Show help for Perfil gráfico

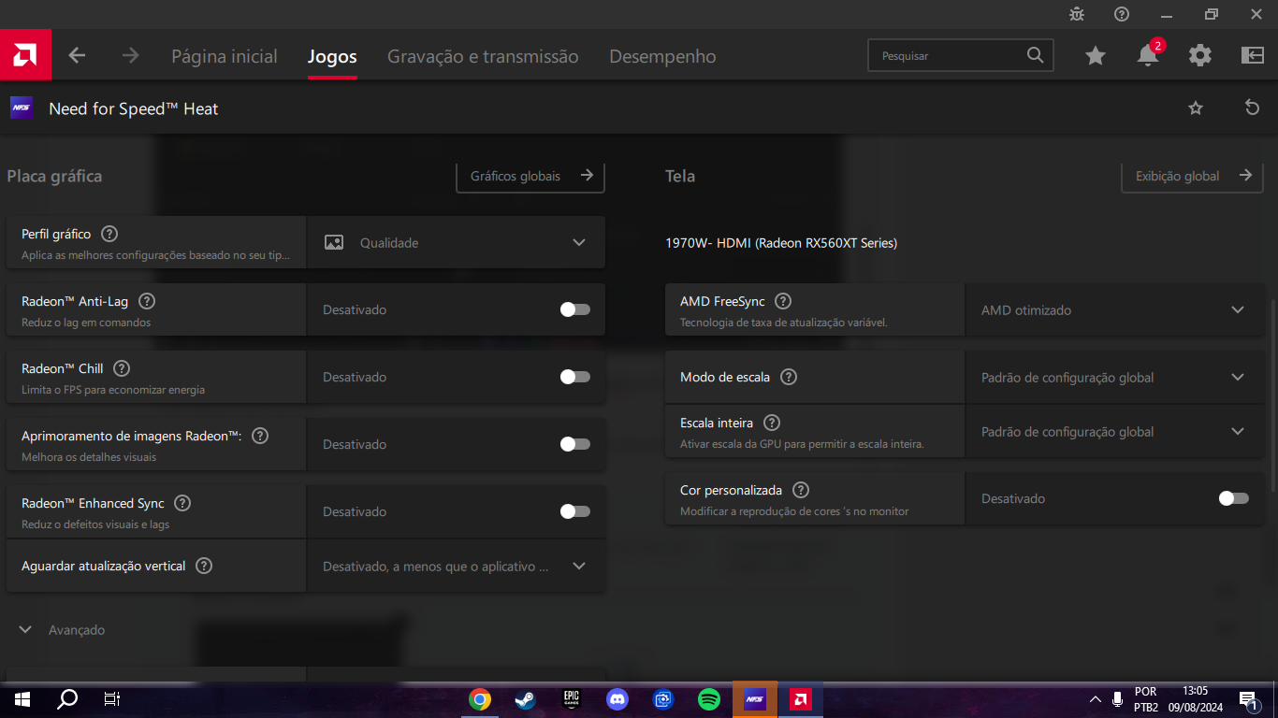click(109, 234)
